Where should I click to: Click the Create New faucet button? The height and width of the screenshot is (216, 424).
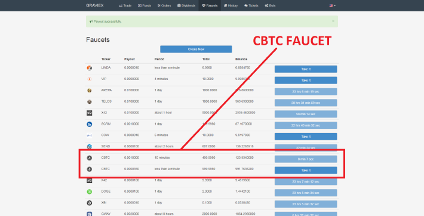pos(196,49)
